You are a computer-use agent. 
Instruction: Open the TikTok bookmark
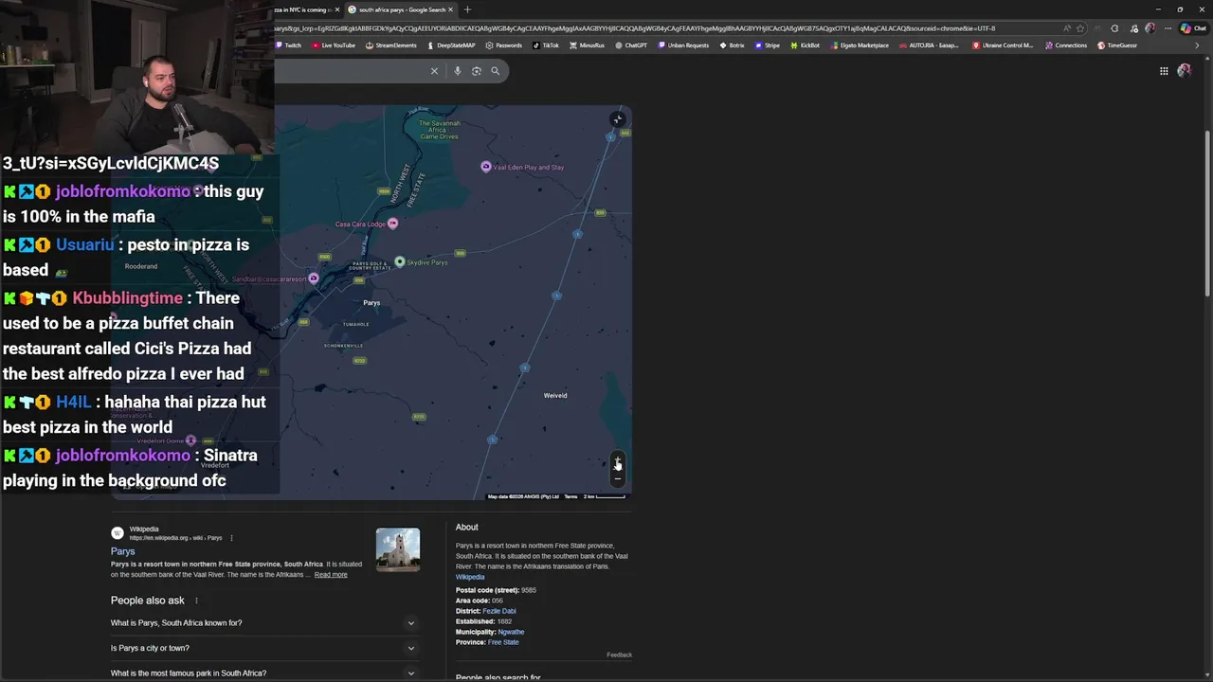pos(546,45)
